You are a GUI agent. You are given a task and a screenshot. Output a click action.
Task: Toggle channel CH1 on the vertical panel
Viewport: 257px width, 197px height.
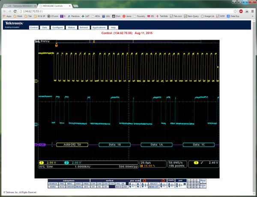(x=94, y=183)
